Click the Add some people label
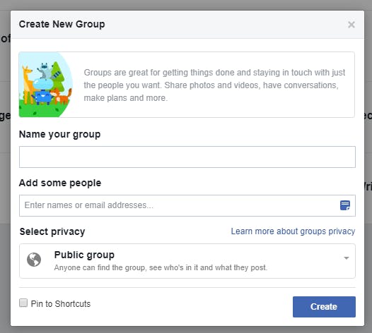This screenshot has height=333, width=372. [x=60, y=183]
